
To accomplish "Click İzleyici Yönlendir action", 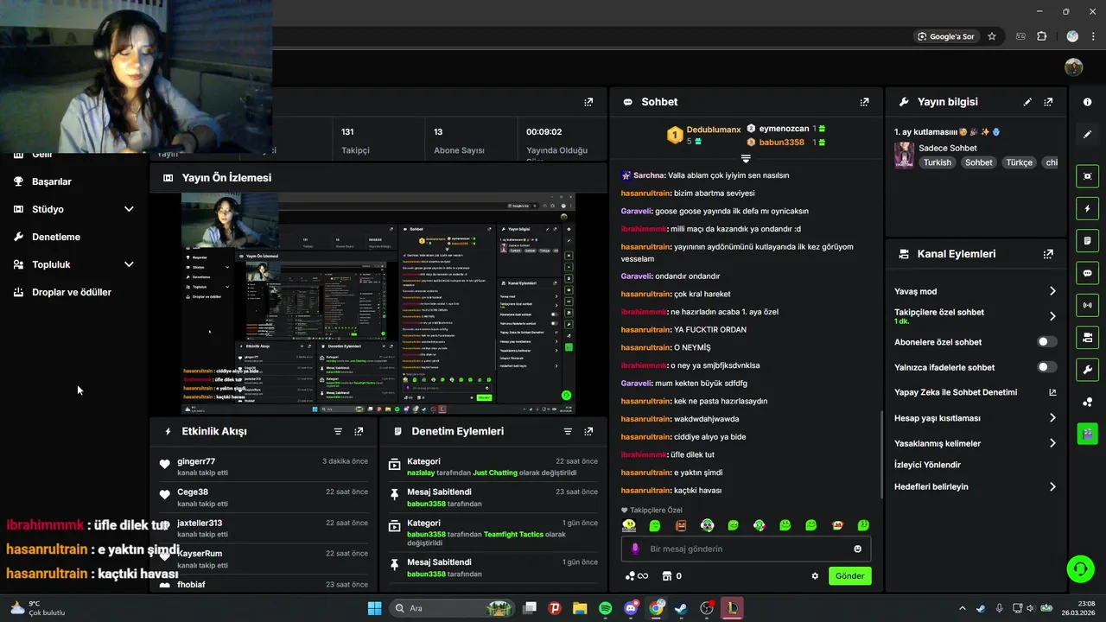I will pyautogui.click(x=927, y=465).
